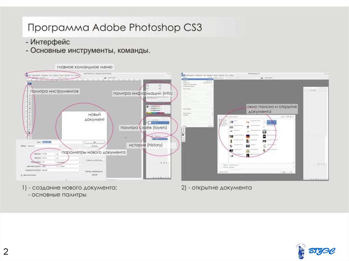Select black square thumbnail in open dialog
This screenshot has height=261, width=349.
(x=264, y=136)
